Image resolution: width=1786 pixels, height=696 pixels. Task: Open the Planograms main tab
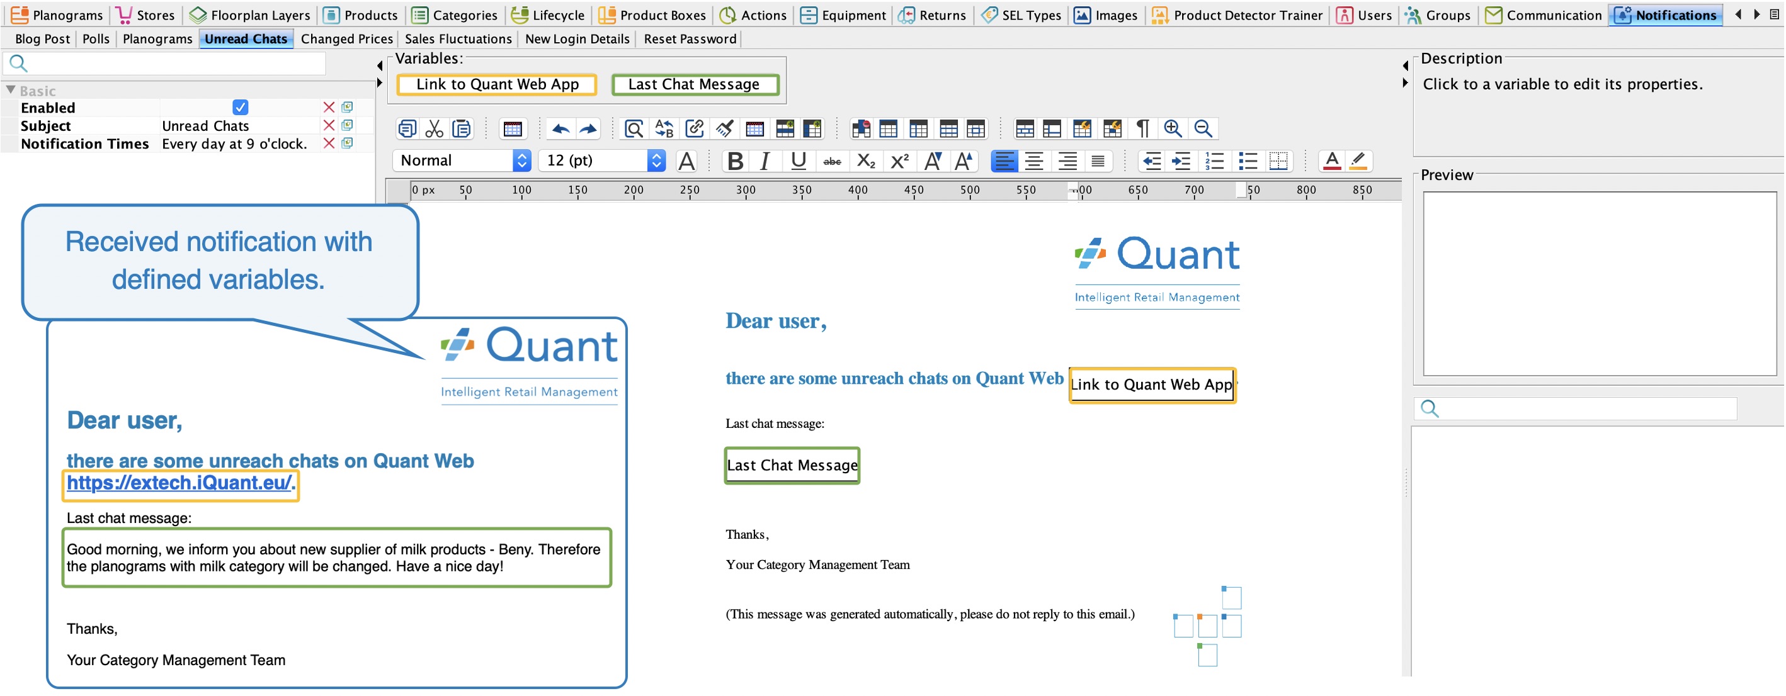pyautogui.click(x=57, y=14)
